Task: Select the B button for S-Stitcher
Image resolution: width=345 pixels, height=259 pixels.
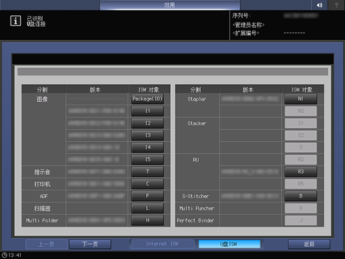Action: click(x=301, y=196)
